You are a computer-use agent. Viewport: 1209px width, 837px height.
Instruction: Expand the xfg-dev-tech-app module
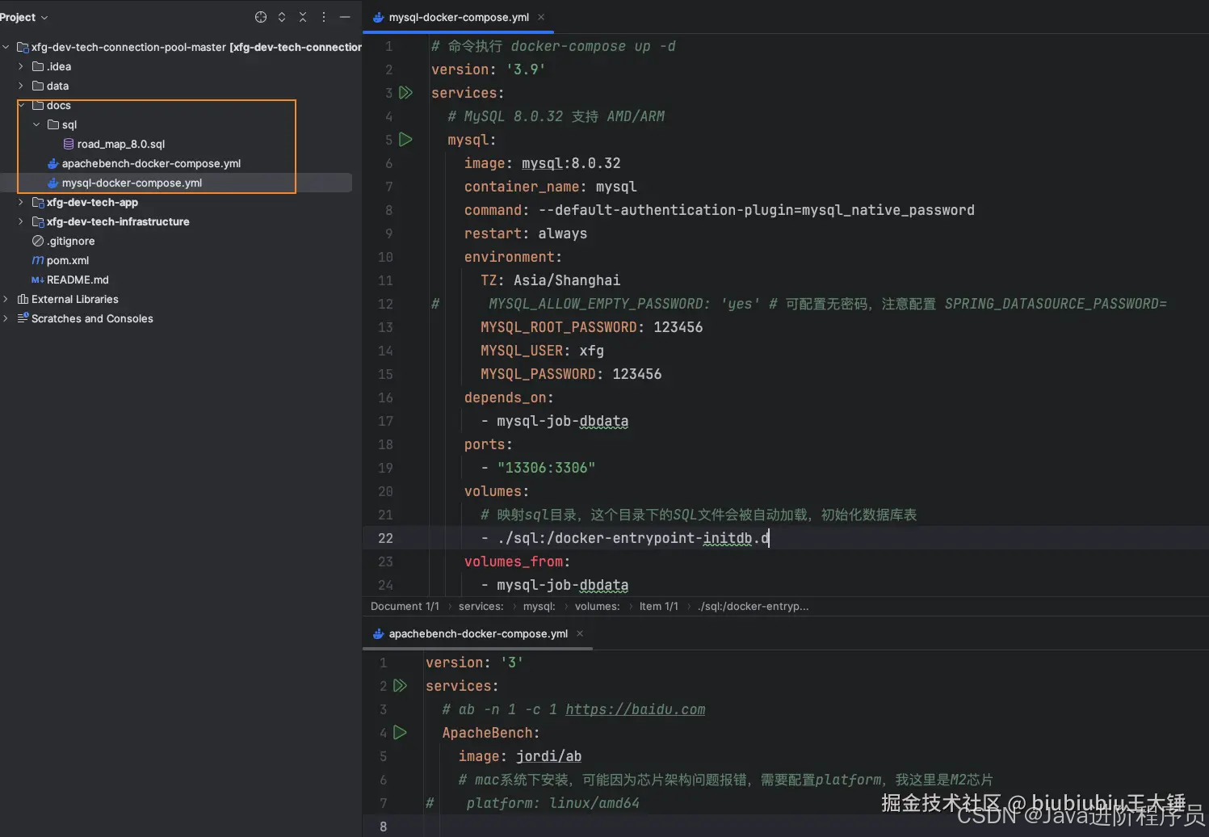pos(20,202)
